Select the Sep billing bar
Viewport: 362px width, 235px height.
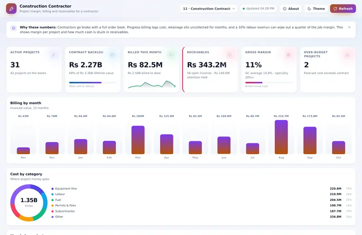tap(310, 140)
